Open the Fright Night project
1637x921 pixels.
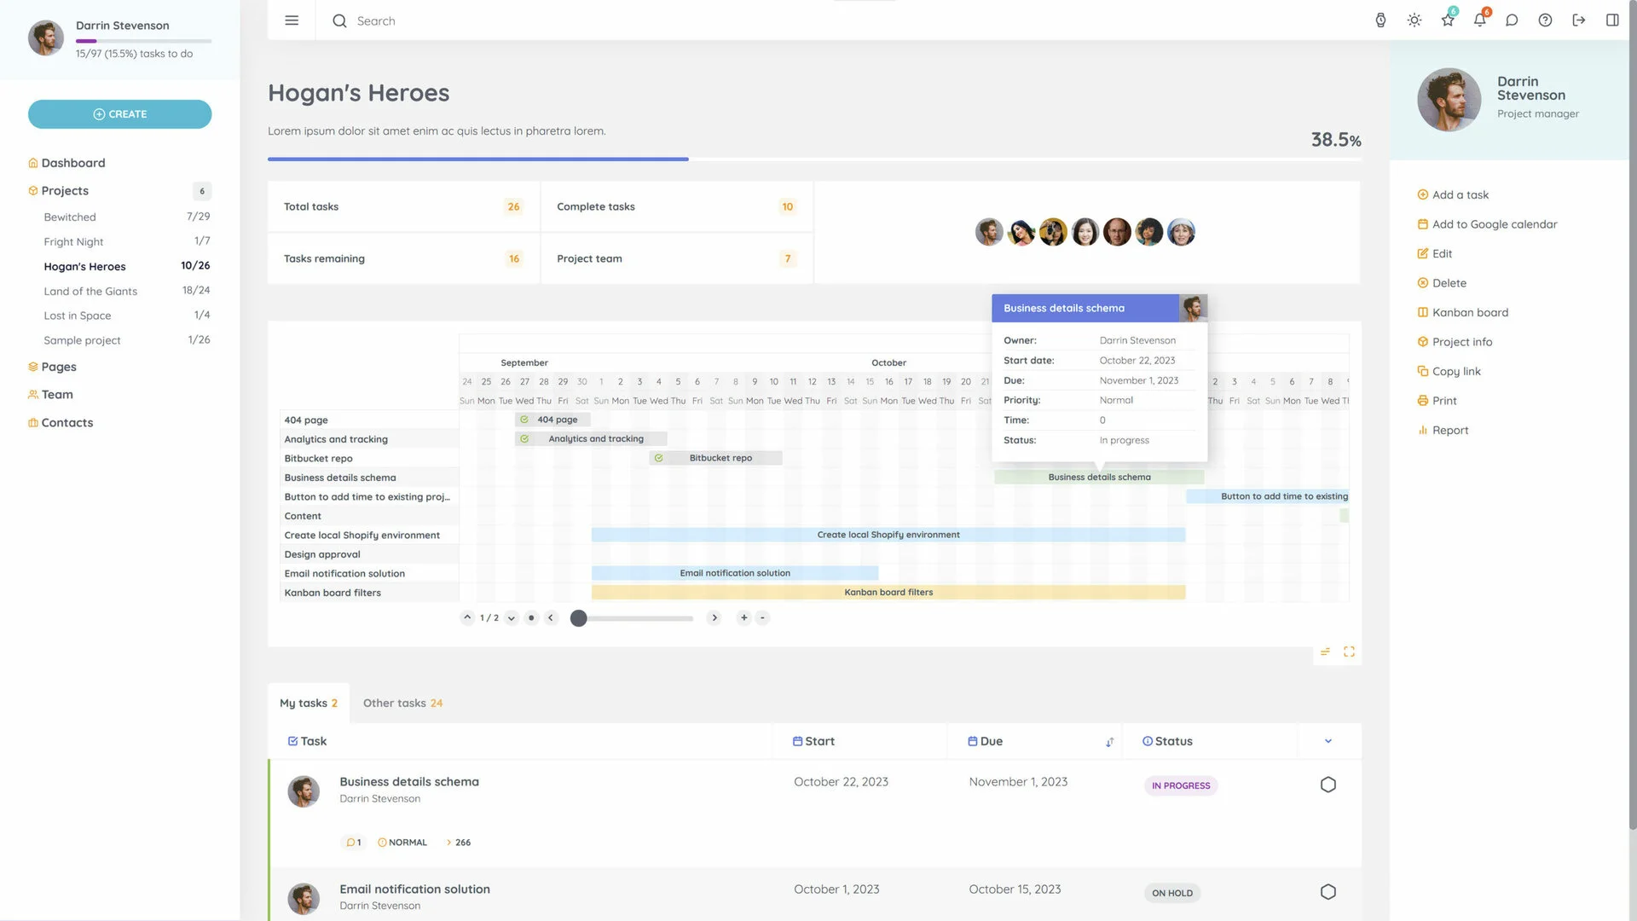tap(73, 242)
